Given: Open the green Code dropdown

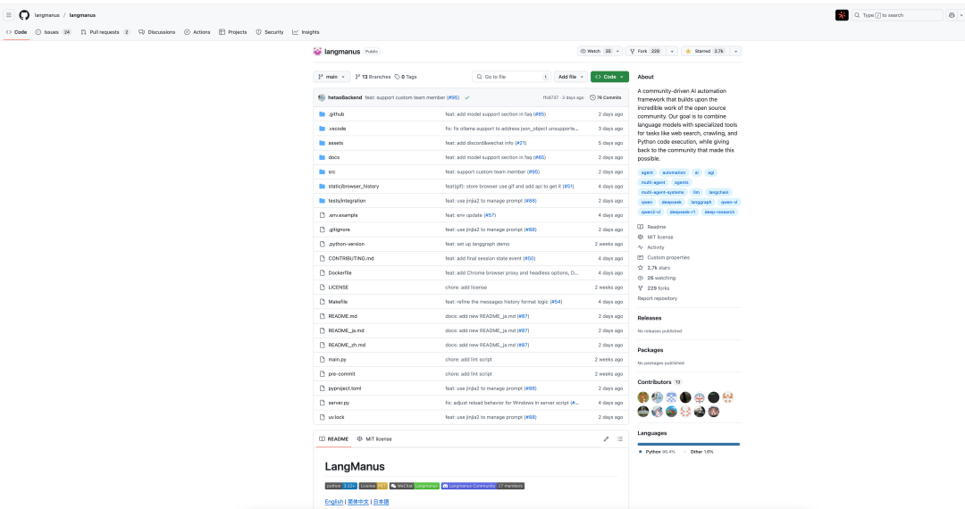Looking at the screenshot, I should (609, 77).
